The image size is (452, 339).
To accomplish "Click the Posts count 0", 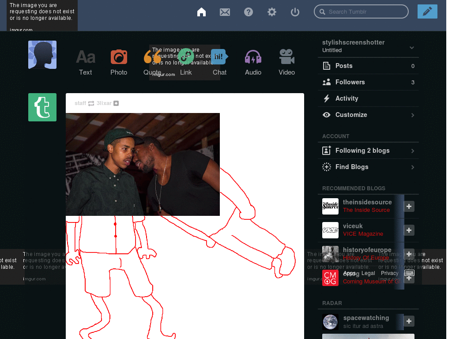I will pyautogui.click(x=413, y=66).
